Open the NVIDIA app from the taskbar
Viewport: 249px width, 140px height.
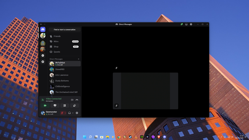point(142,137)
